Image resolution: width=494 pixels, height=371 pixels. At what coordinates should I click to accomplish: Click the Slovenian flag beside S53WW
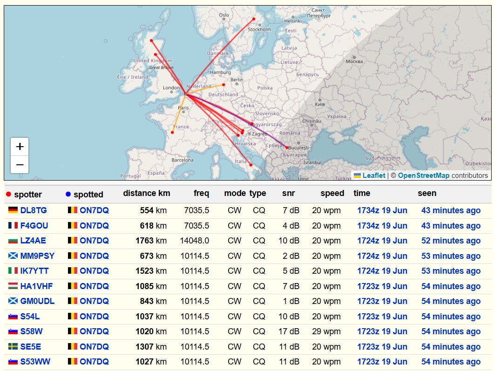(13, 361)
